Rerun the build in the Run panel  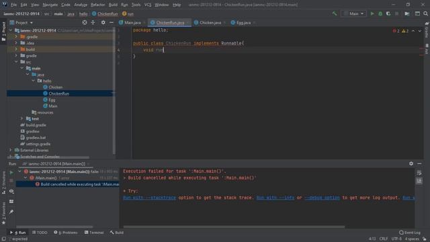click(11, 173)
